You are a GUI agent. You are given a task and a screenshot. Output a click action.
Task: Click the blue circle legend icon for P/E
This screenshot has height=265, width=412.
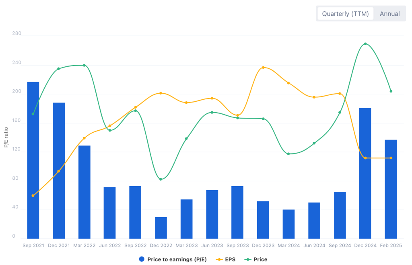[141, 259]
